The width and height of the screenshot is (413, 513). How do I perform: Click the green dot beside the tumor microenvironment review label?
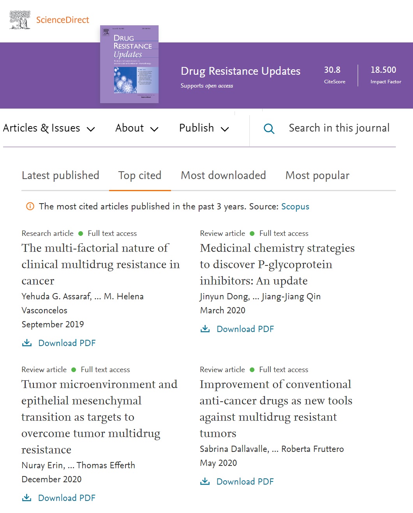pos(74,369)
